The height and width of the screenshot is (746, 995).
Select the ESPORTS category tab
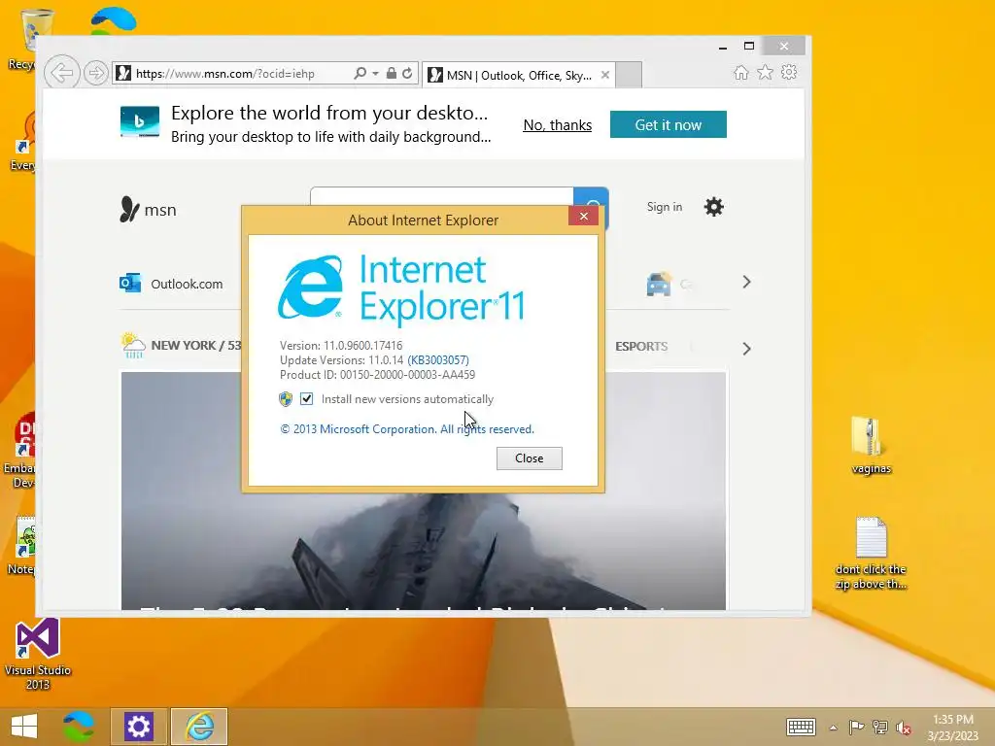tap(641, 347)
